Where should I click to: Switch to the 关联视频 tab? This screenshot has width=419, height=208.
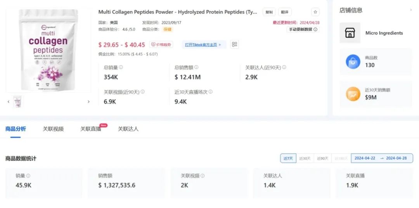[x=53, y=129]
